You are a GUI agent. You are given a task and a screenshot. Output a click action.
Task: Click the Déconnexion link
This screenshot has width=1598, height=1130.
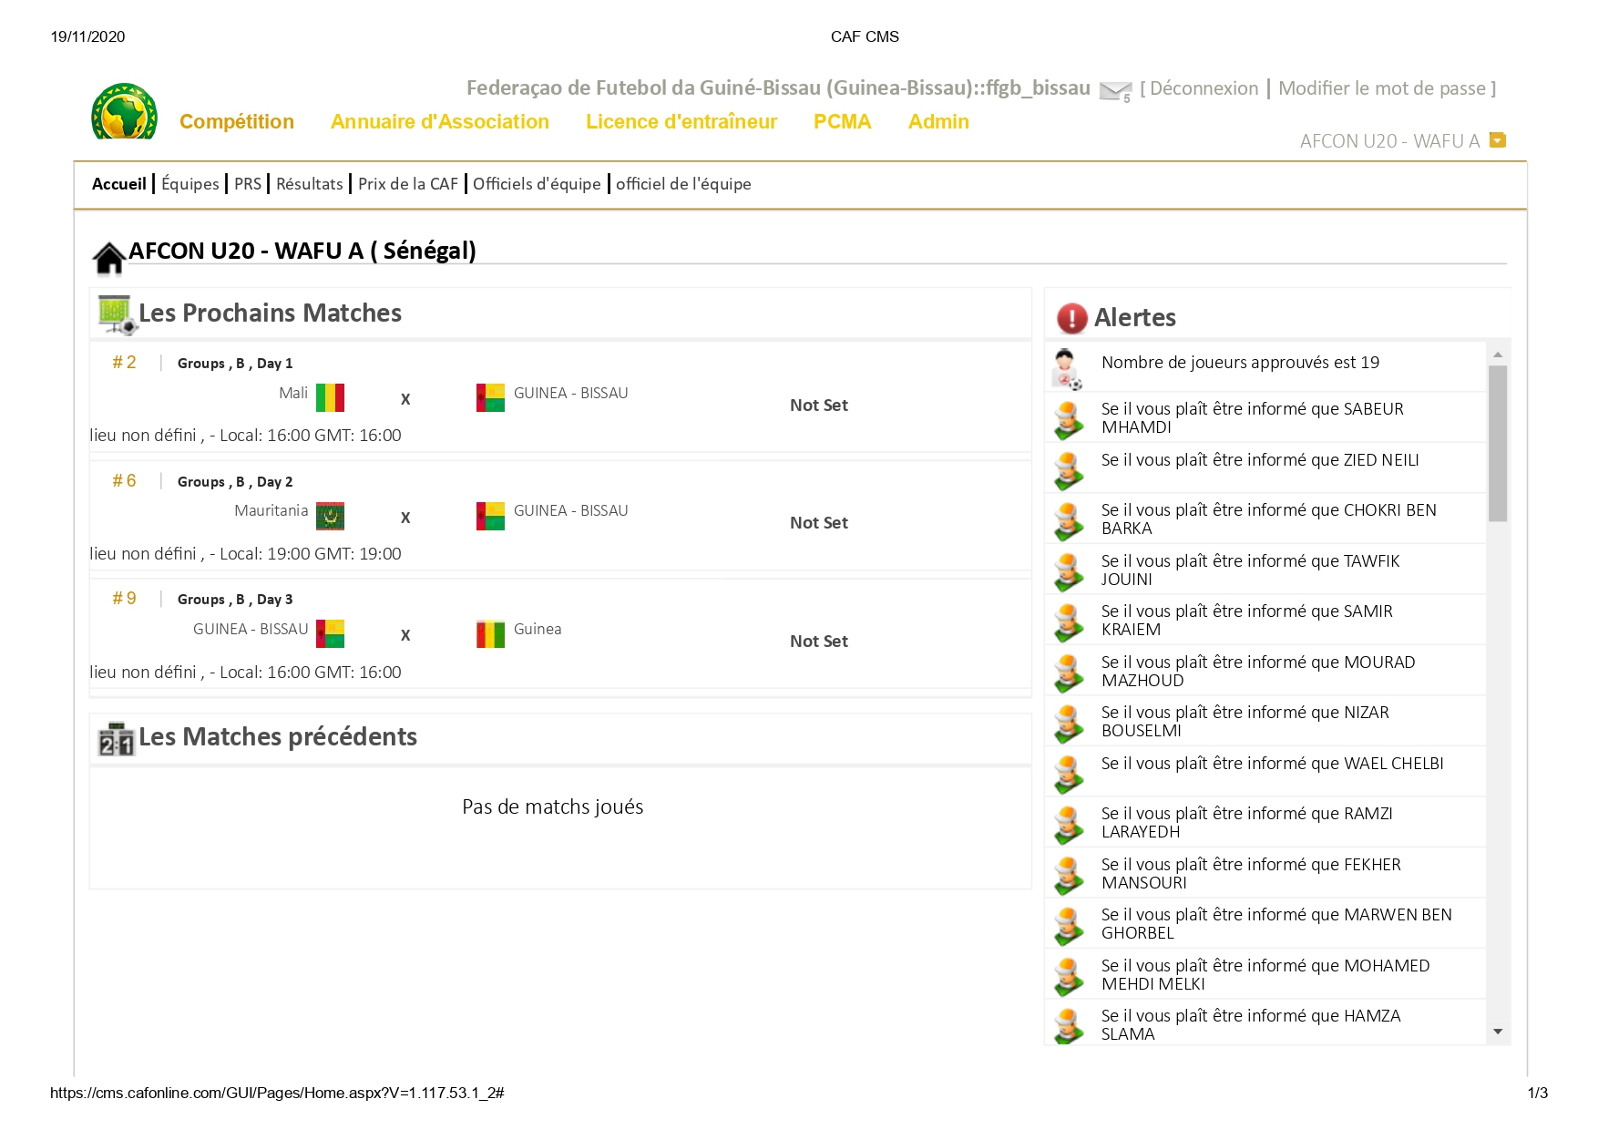[1204, 88]
